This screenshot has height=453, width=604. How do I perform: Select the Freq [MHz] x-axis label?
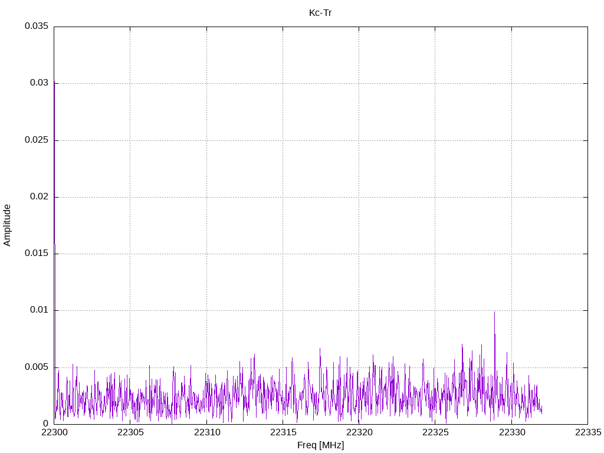tap(320, 445)
